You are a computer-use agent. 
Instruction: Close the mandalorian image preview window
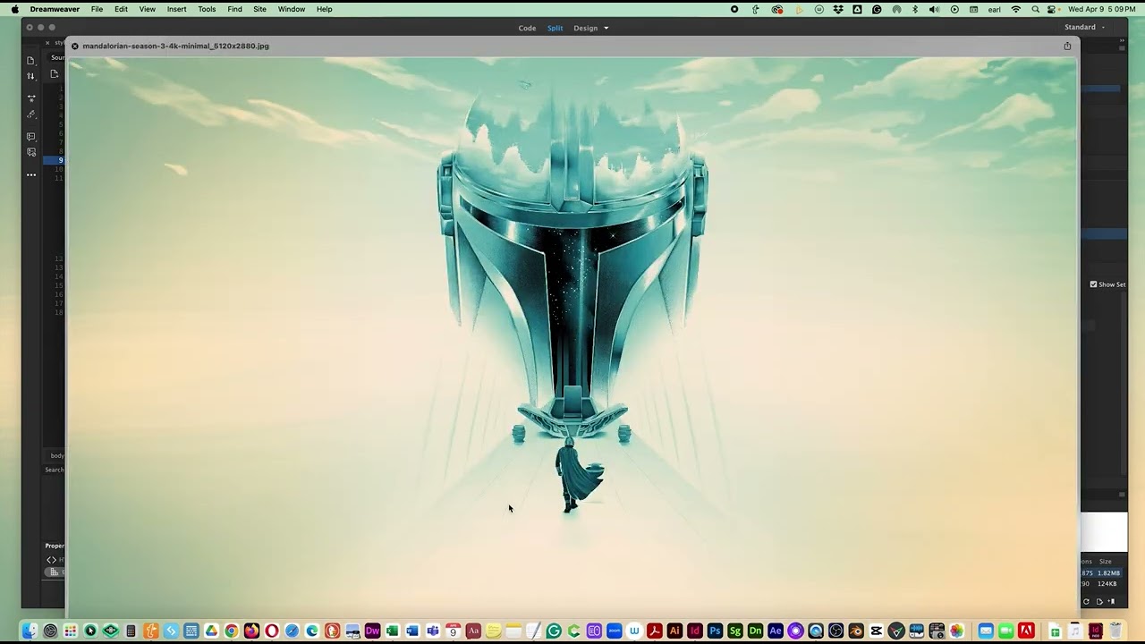coord(75,46)
